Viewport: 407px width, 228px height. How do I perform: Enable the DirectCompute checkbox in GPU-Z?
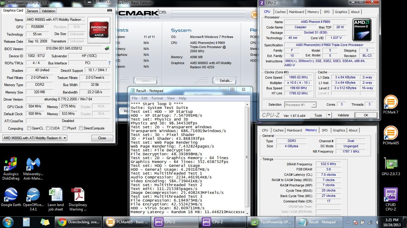[x=80, y=128]
